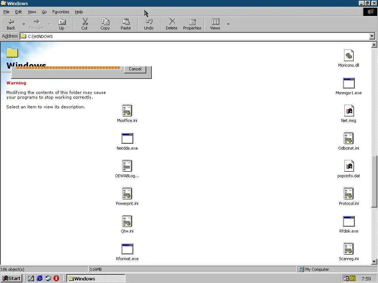This screenshot has height=283, width=378.
Task: Cut the selection with the scissors icon
Action: click(x=85, y=24)
